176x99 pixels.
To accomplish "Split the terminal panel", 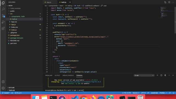I will coord(161,75).
